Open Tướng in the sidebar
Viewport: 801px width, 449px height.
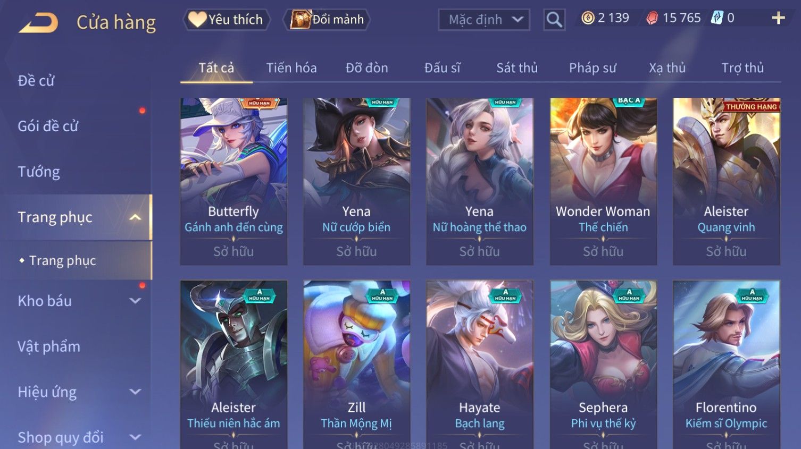tap(39, 172)
